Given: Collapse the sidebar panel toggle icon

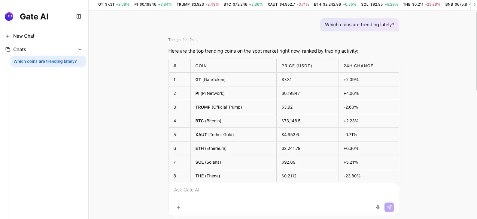Looking at the screenshot, I should click(x=79, y=16).
